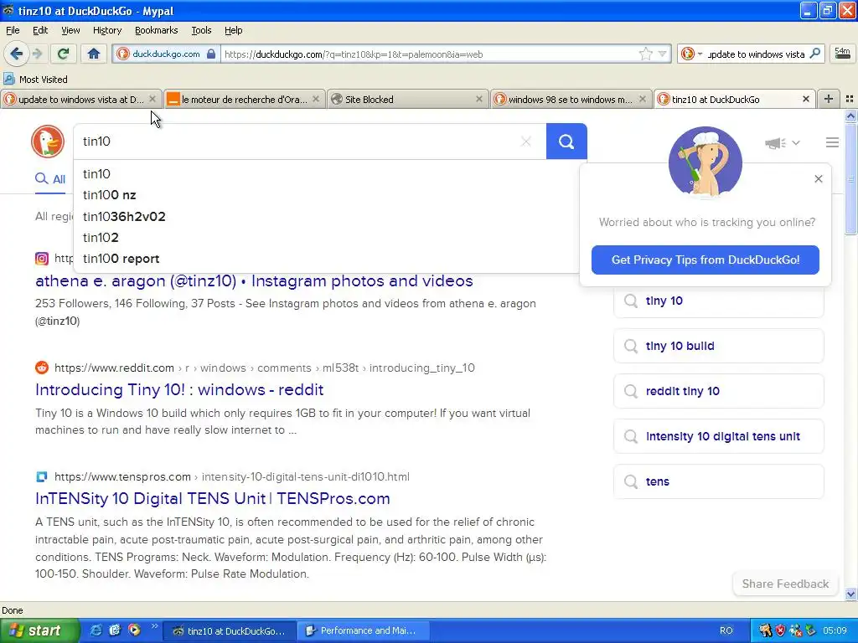Clear the search box with X
The image size is (858, 643).
pos(526,141)
